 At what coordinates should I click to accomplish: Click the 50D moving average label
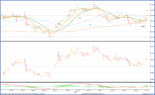click(90, 25)
